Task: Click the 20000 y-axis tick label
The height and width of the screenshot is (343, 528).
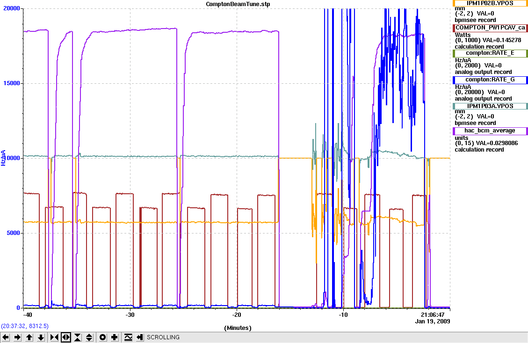Action: 11,8
